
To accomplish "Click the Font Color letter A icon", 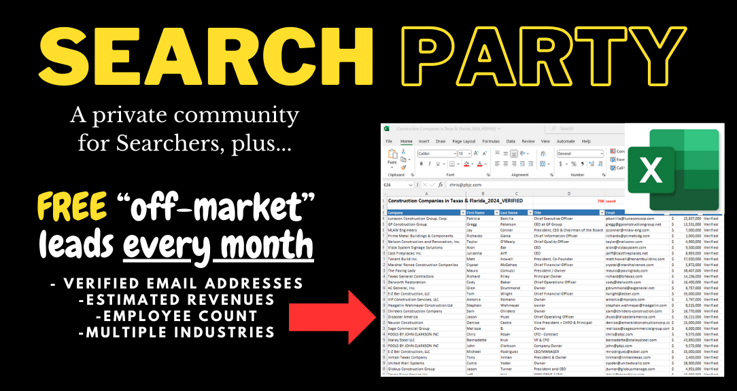I will pyautogui.click(x=479, y=164).
